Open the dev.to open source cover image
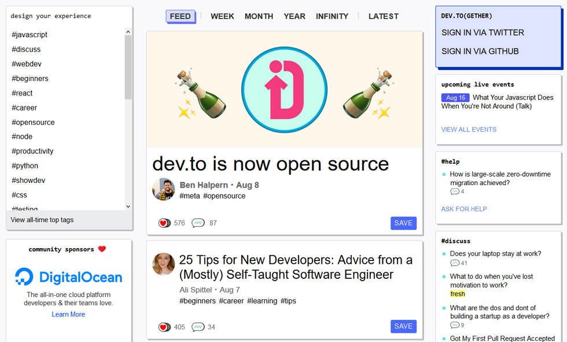Screen dimensions: 567x342 click(285, 90)
